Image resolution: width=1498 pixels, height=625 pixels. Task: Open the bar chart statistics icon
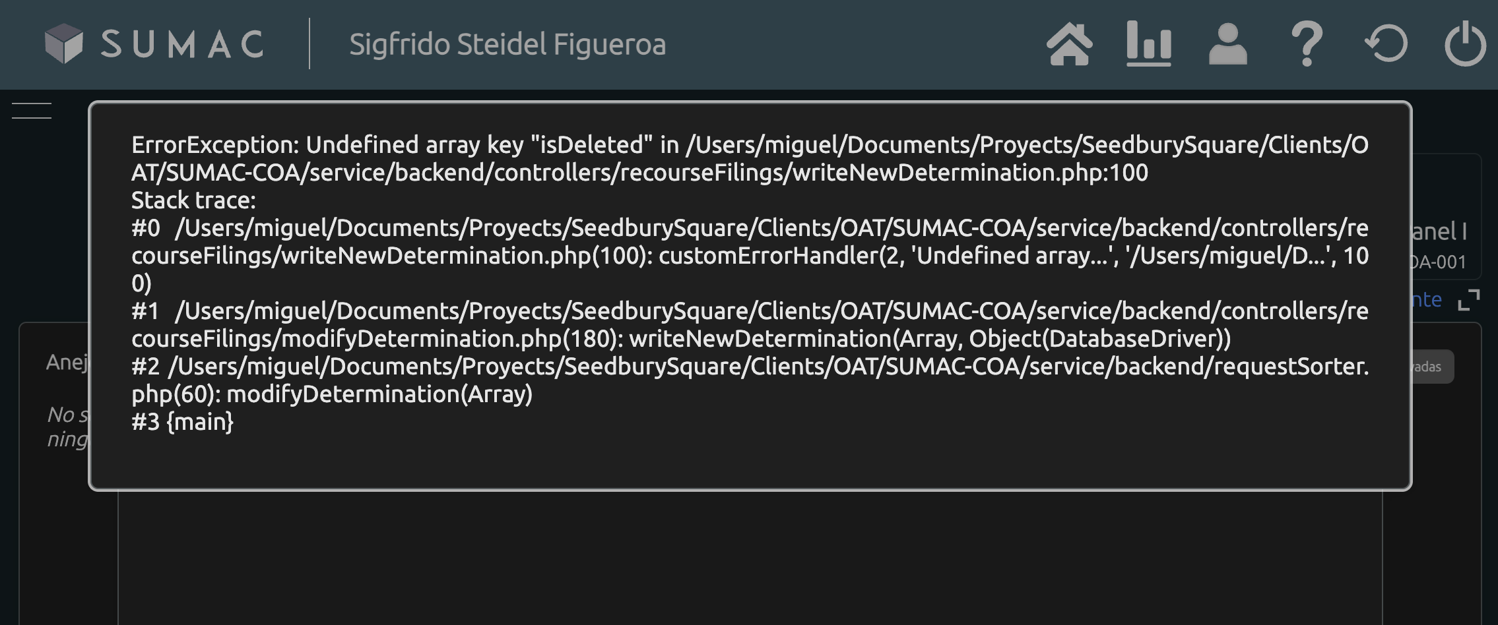tap(1148, 44)
